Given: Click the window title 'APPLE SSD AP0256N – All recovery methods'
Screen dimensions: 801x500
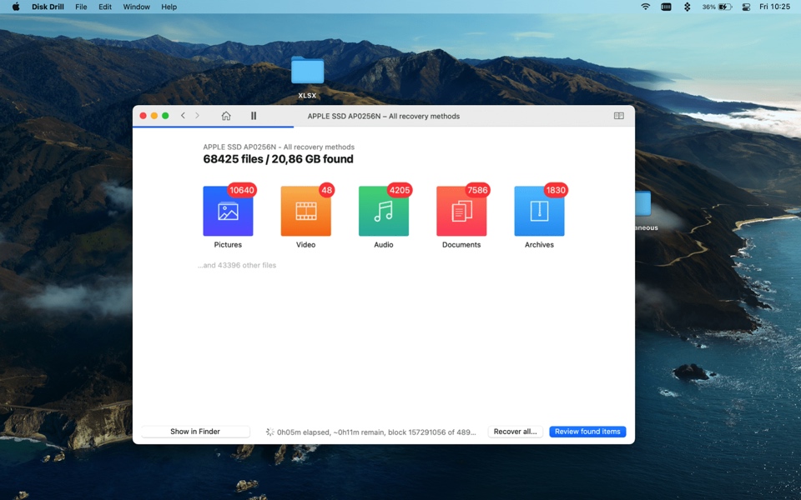Looking at the screenshot, I should coord(384,117).
